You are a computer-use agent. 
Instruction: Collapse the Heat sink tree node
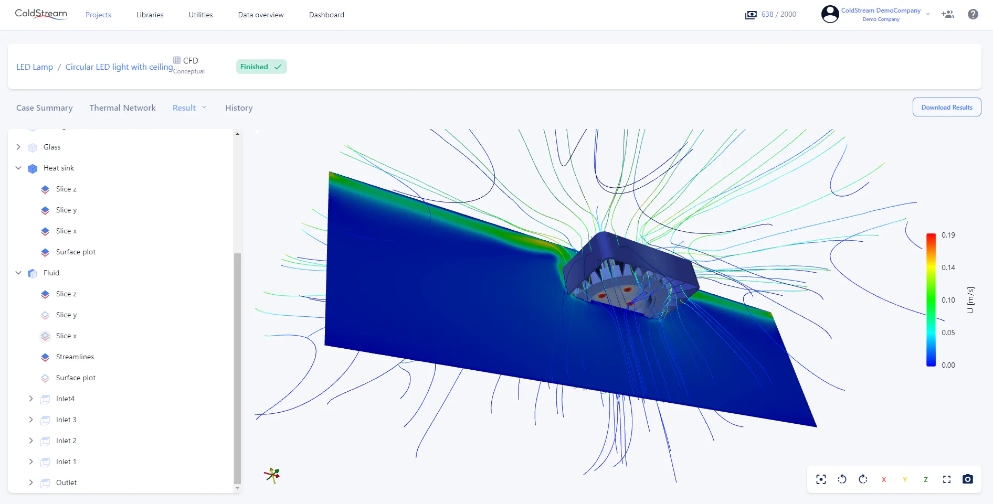[18, 168]
